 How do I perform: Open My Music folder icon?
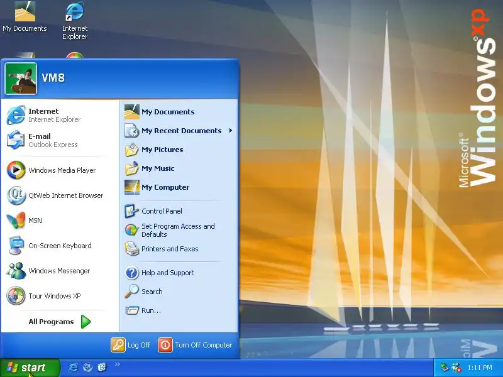[x=132, y=168]
